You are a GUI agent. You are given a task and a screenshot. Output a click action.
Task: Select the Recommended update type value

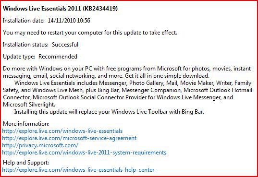58,57
